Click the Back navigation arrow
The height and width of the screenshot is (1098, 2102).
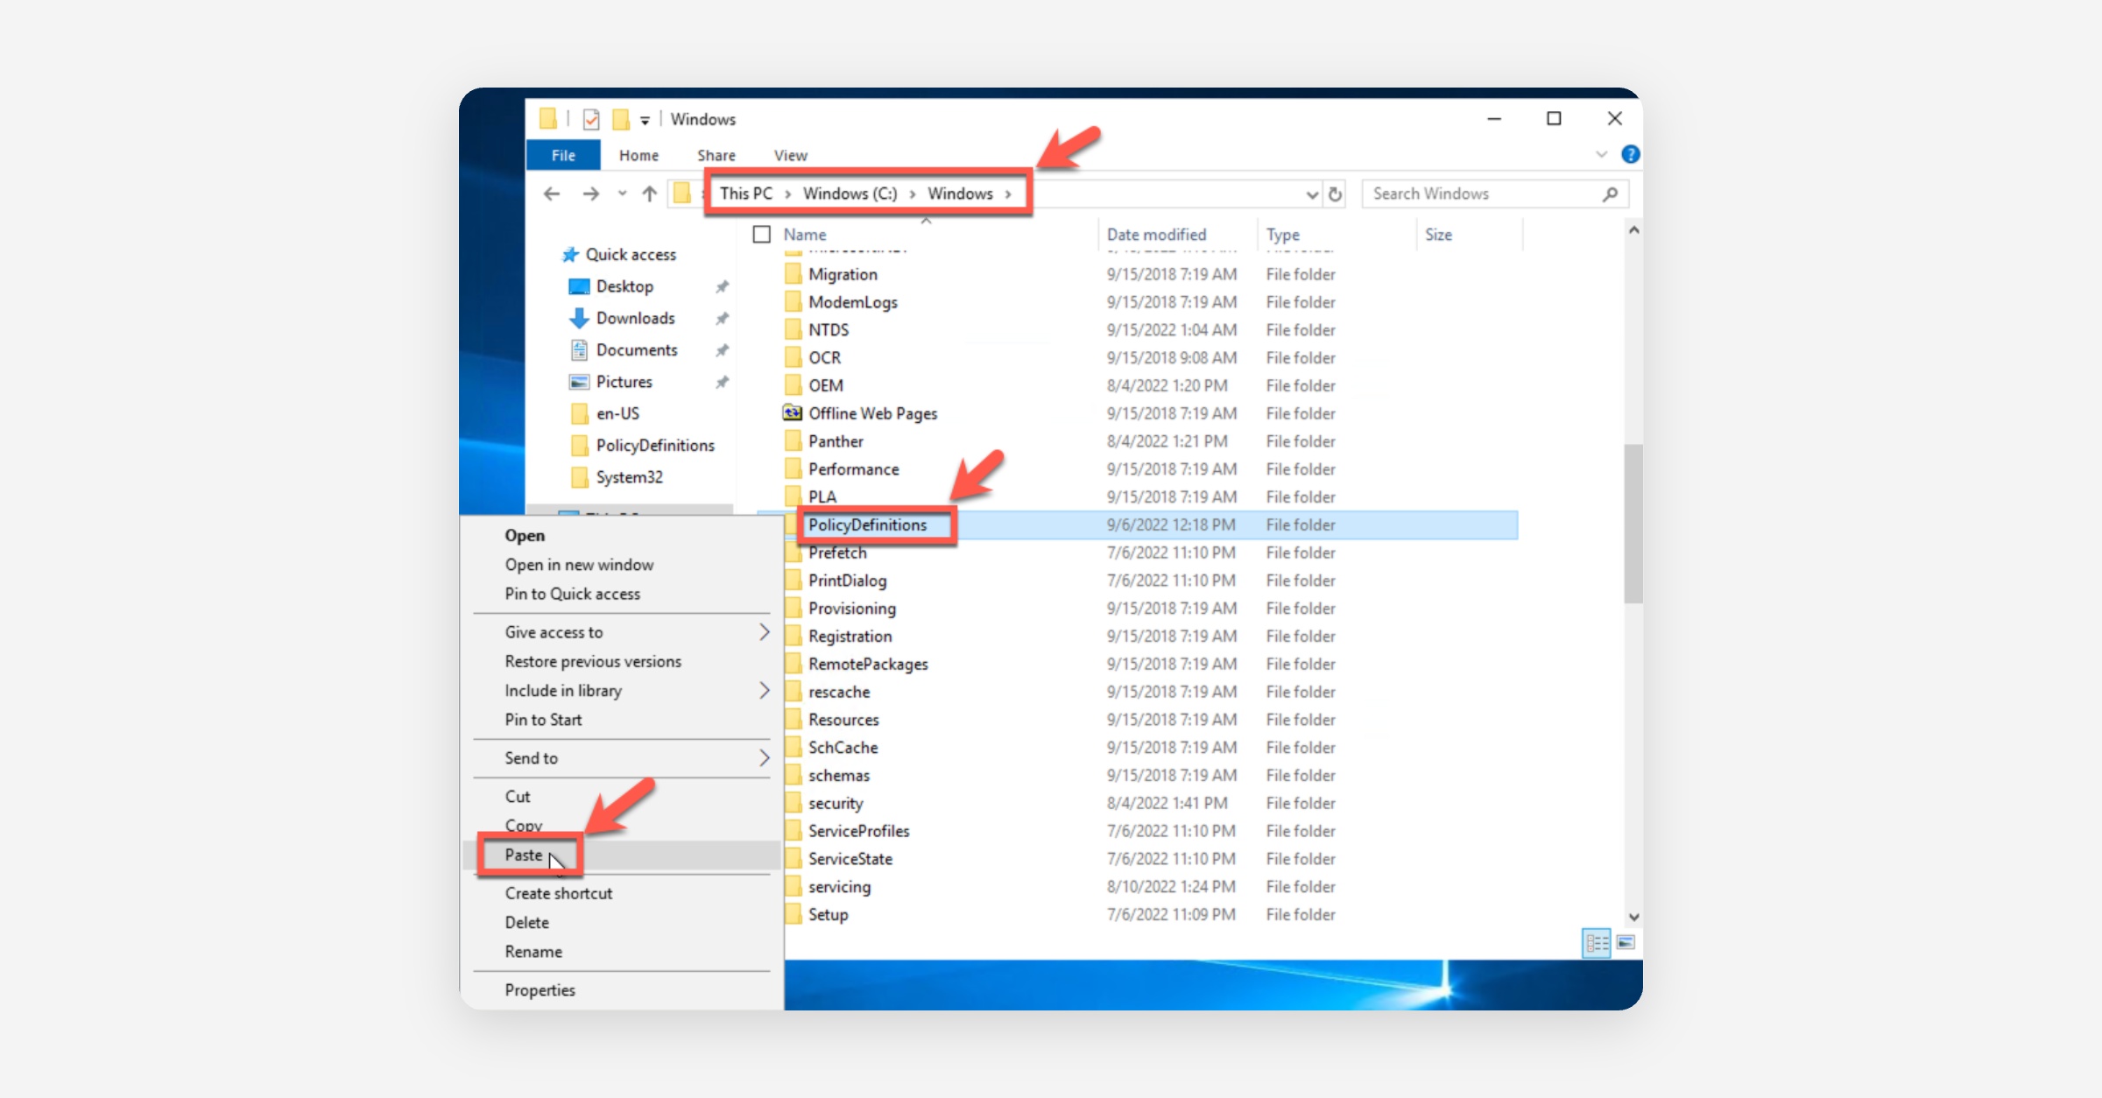551,194
